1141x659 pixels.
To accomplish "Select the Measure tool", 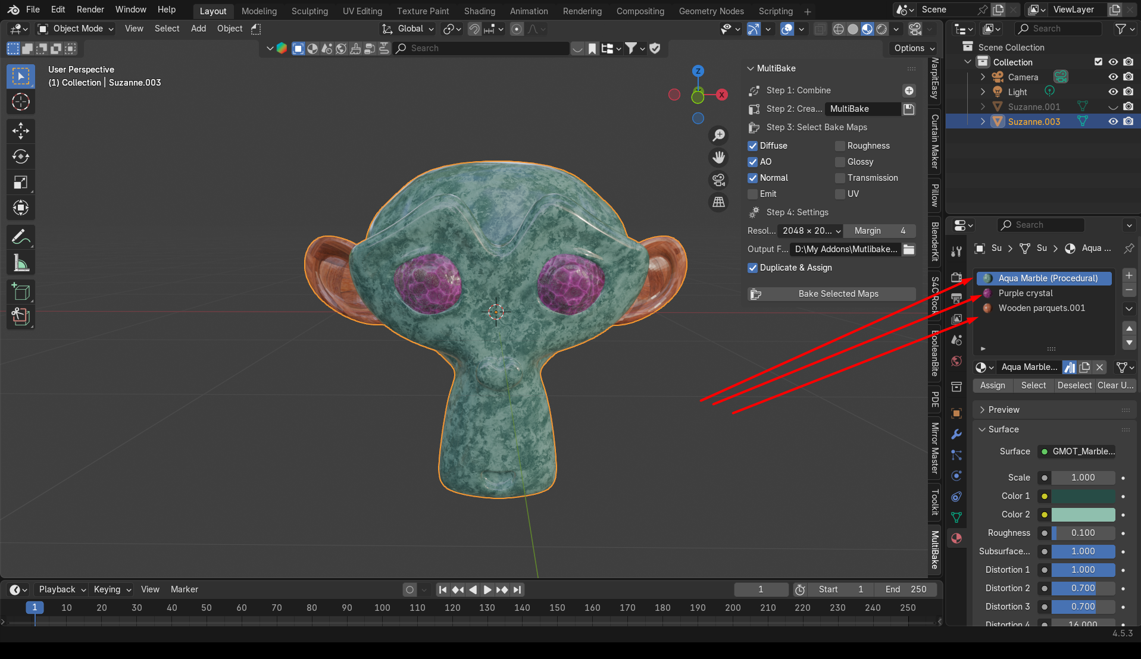I will tap(21, 263).
